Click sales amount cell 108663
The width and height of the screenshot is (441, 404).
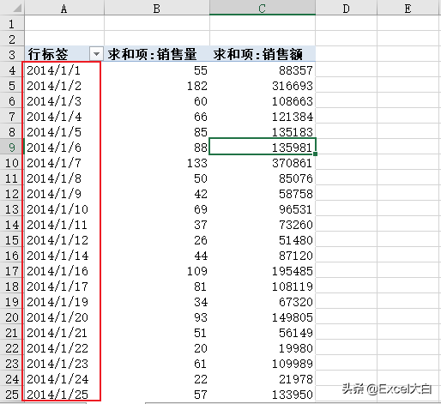(263, 101)
